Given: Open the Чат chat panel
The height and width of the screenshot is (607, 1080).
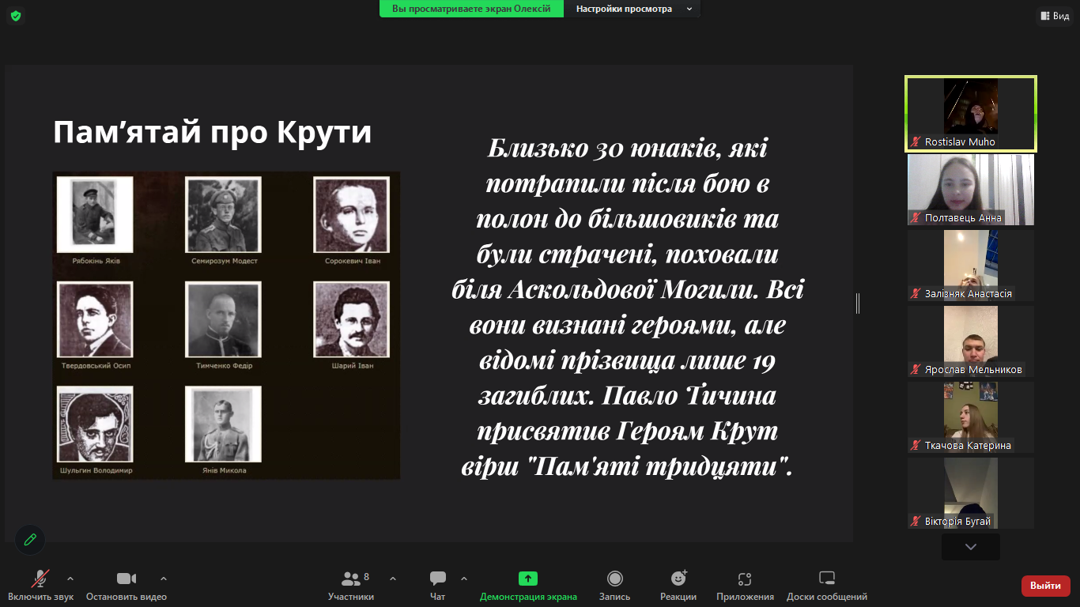Looking at the screenshot, I should pyautogui.click(x=437, y=585).
